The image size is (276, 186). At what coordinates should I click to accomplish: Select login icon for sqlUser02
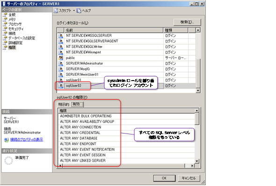pyautogui.click(x=61, y=86)
